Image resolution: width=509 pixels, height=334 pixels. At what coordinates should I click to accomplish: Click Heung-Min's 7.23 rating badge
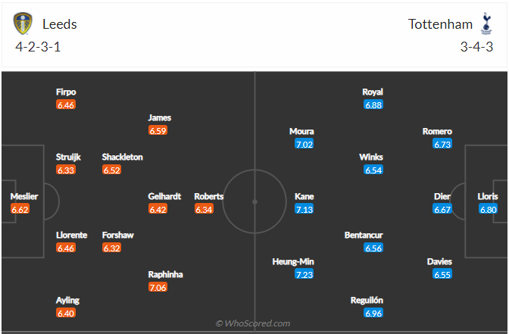[304, 274]
